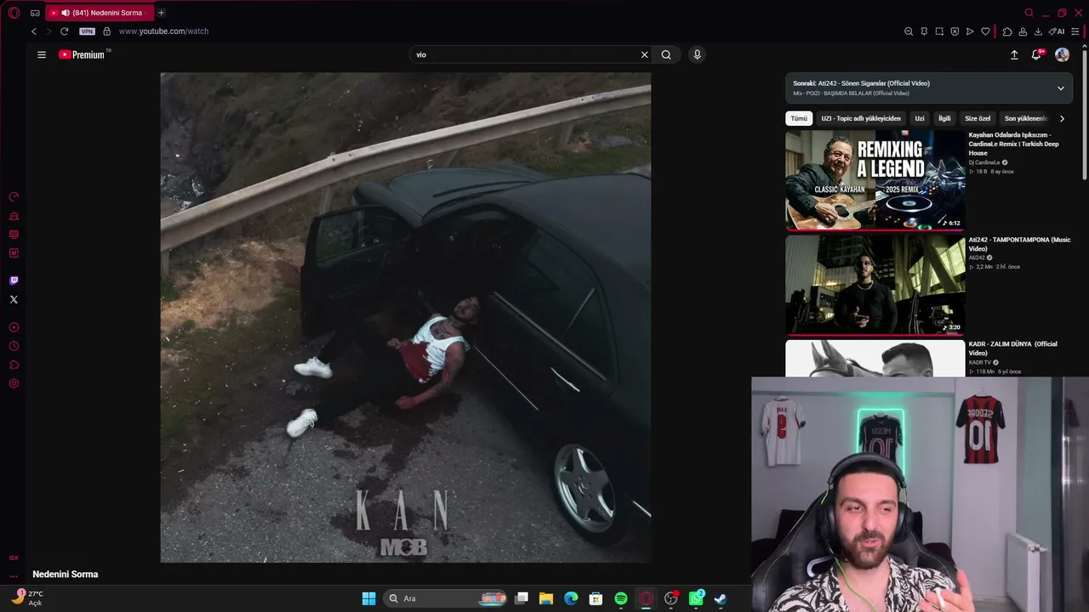Start voice search with microphone
Image resolution: width=1089 pixels, height=612 pixels.
697,54
